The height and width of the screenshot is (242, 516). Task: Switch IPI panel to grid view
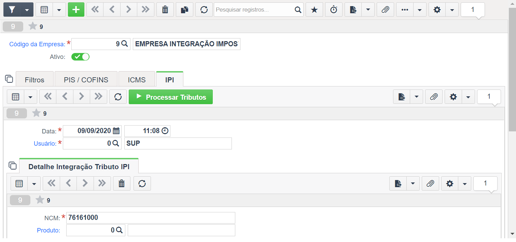click(x=16, y=97)
